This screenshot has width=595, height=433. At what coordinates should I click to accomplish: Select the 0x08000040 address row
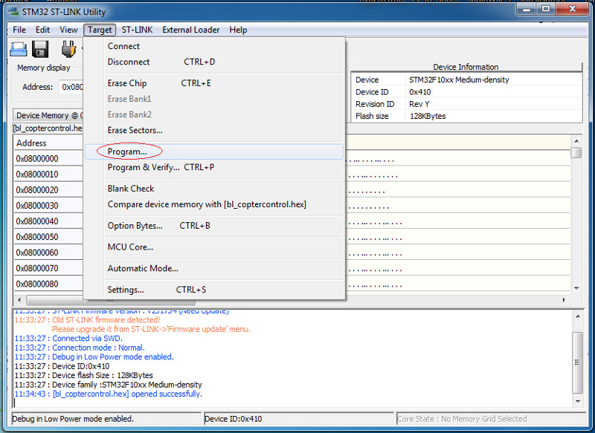tap(48, 221)
